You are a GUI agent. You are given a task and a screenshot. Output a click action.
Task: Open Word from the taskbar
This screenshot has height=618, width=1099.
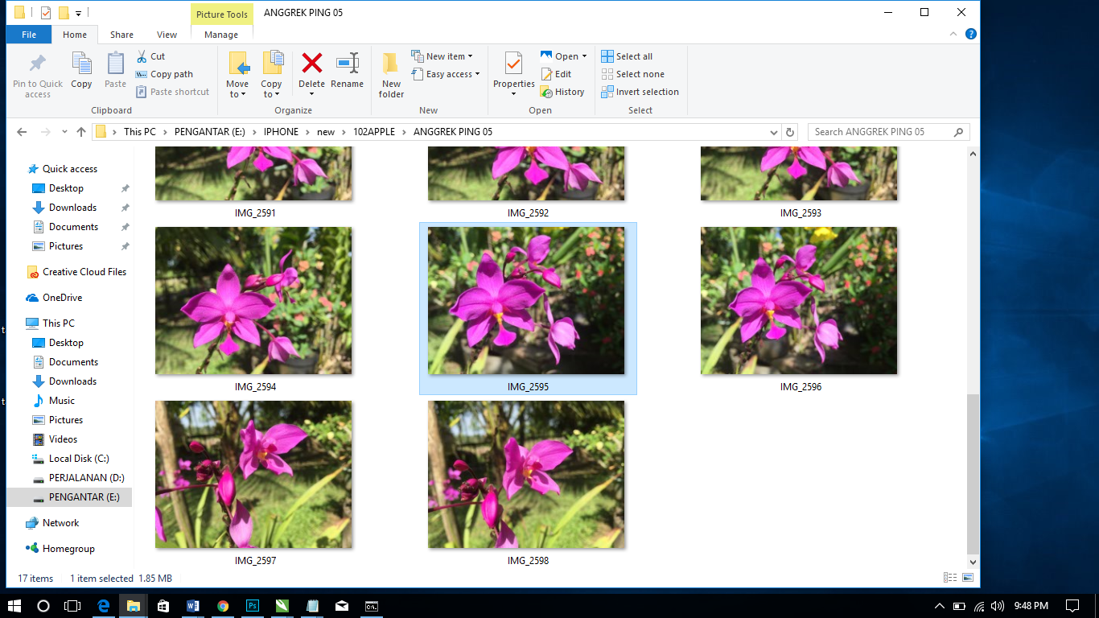coord(192,605)
